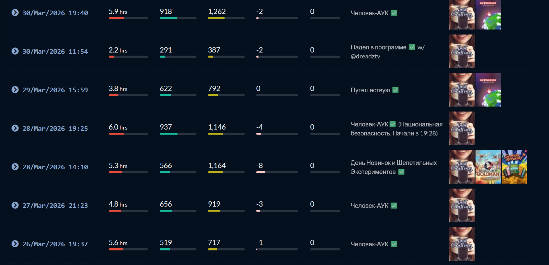
Task: Click the Человек-АУК title on 26/Mar row
Action: coord(370,244)
